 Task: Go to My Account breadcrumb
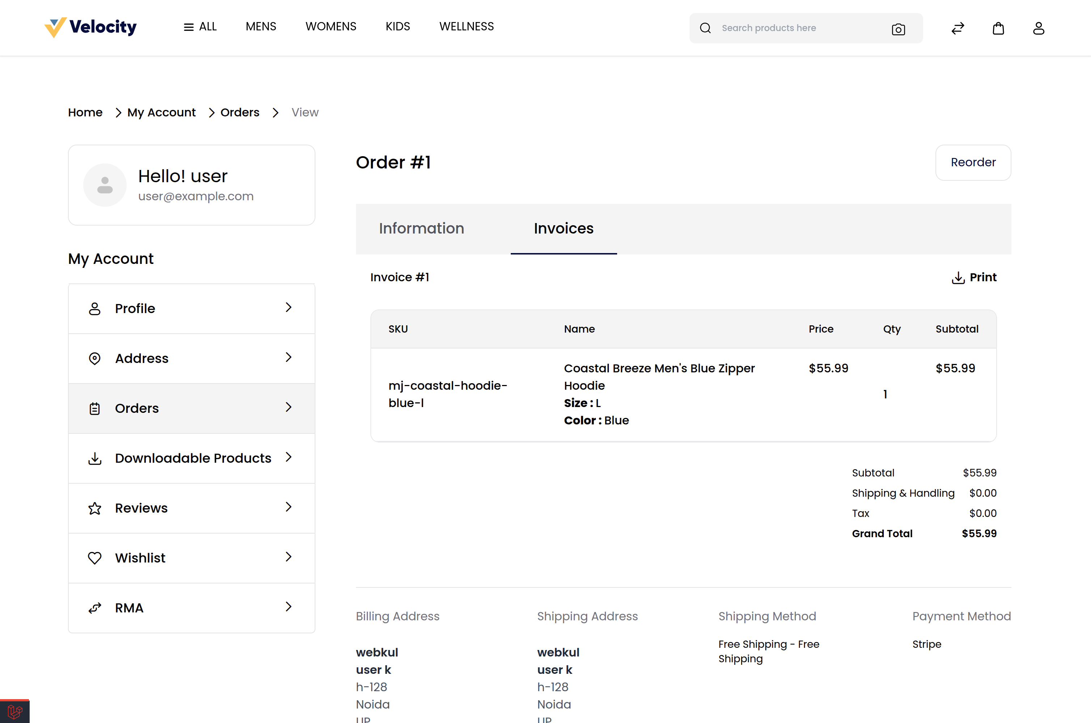pyautogui.click(x=161, y=112)
